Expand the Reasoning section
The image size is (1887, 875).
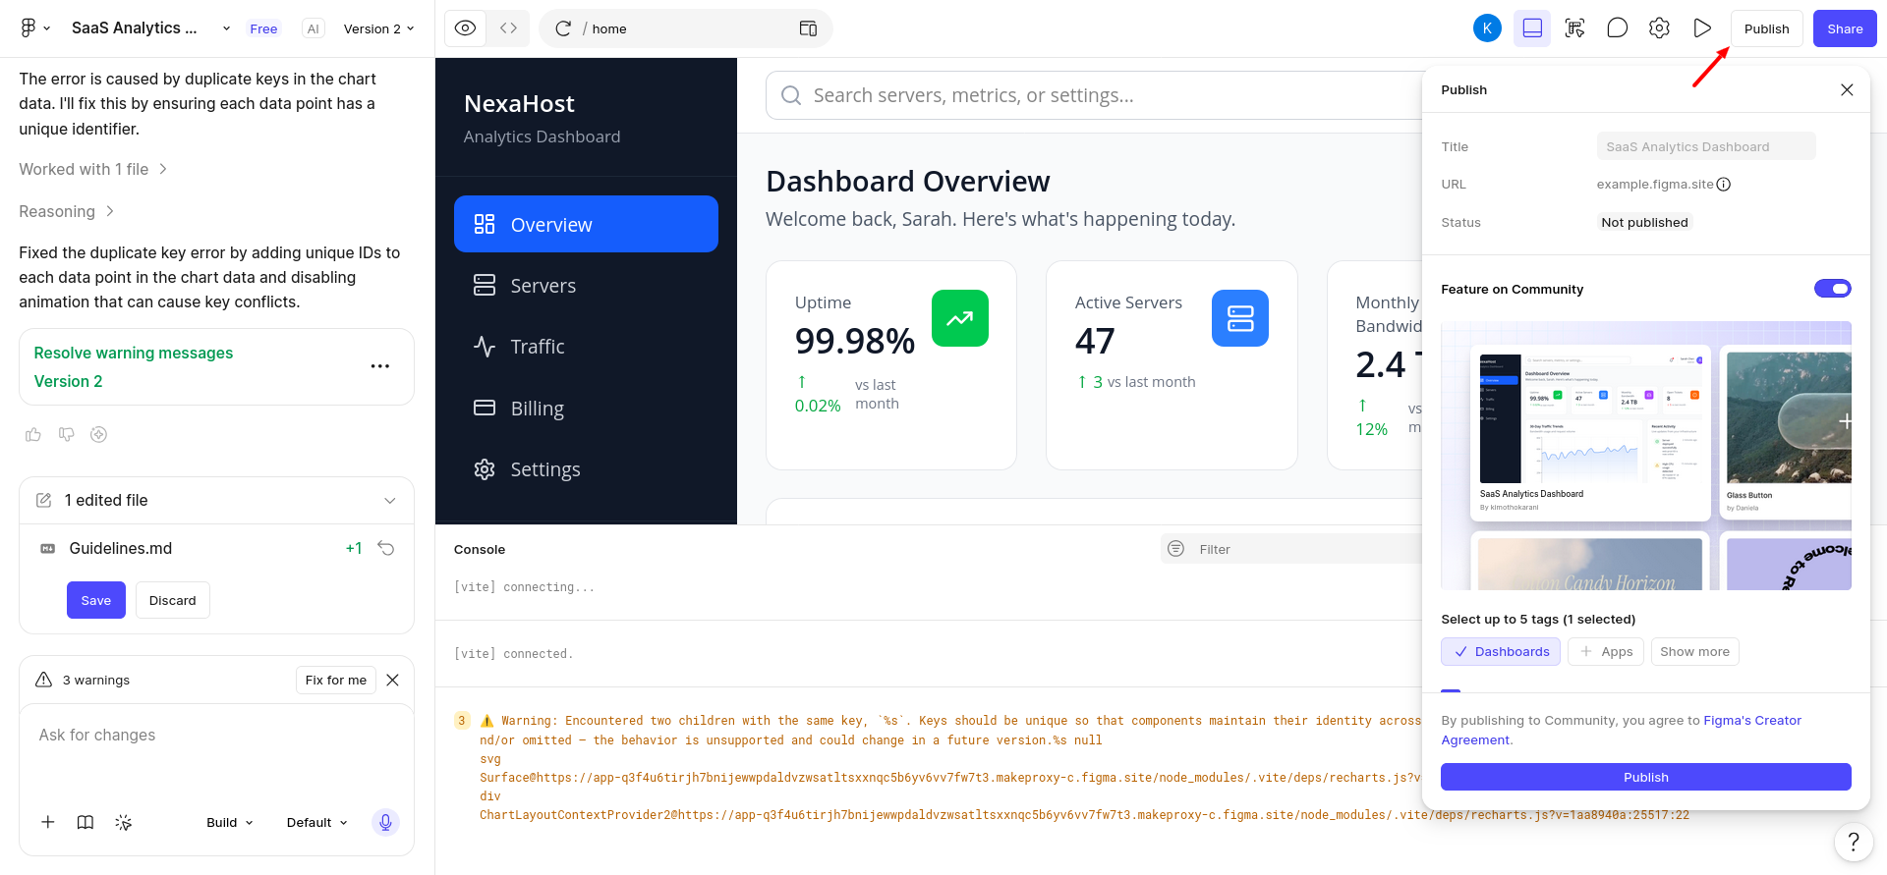(67, 211)
